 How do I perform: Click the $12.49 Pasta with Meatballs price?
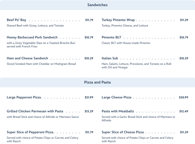pyautogui.click(x=184, y=111)
